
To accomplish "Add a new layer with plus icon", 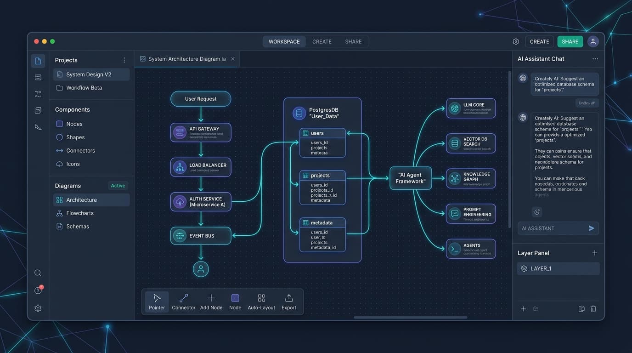I will coord(595,253).
